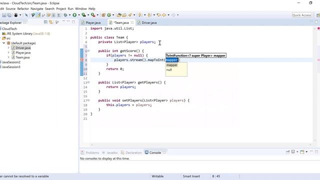Expand Driver.java in Package Explorer
Viewport: 320px width, 180px height.
(8, 48)
